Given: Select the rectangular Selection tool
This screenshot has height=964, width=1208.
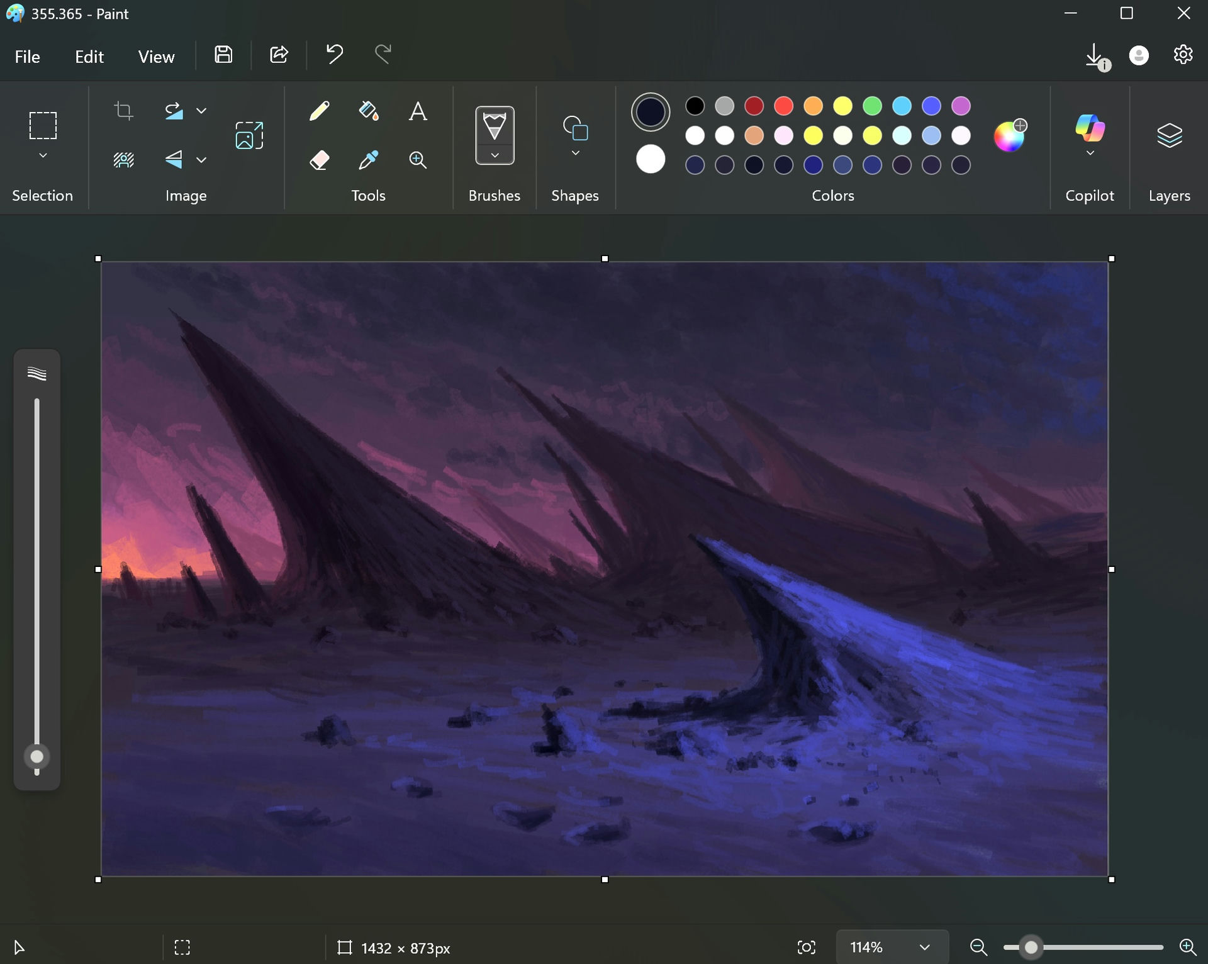Looking at the screenshot, I should click(x=43, y=125).
